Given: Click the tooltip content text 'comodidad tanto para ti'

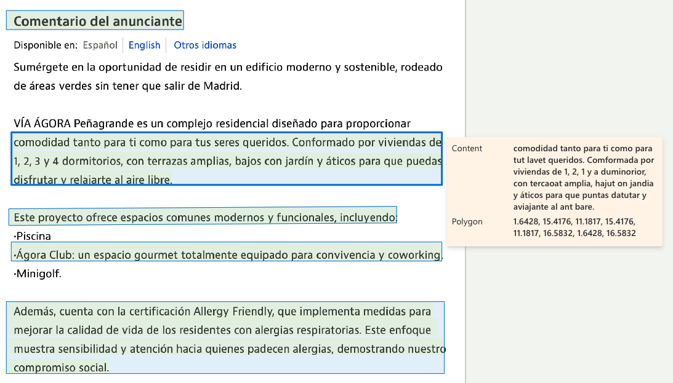Looking at the screenshot, I should [x=584, y=178].
